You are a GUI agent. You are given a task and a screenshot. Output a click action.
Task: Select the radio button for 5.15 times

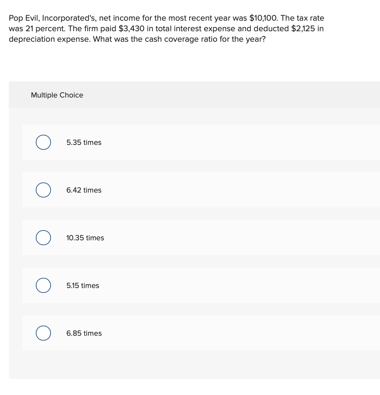43,285
